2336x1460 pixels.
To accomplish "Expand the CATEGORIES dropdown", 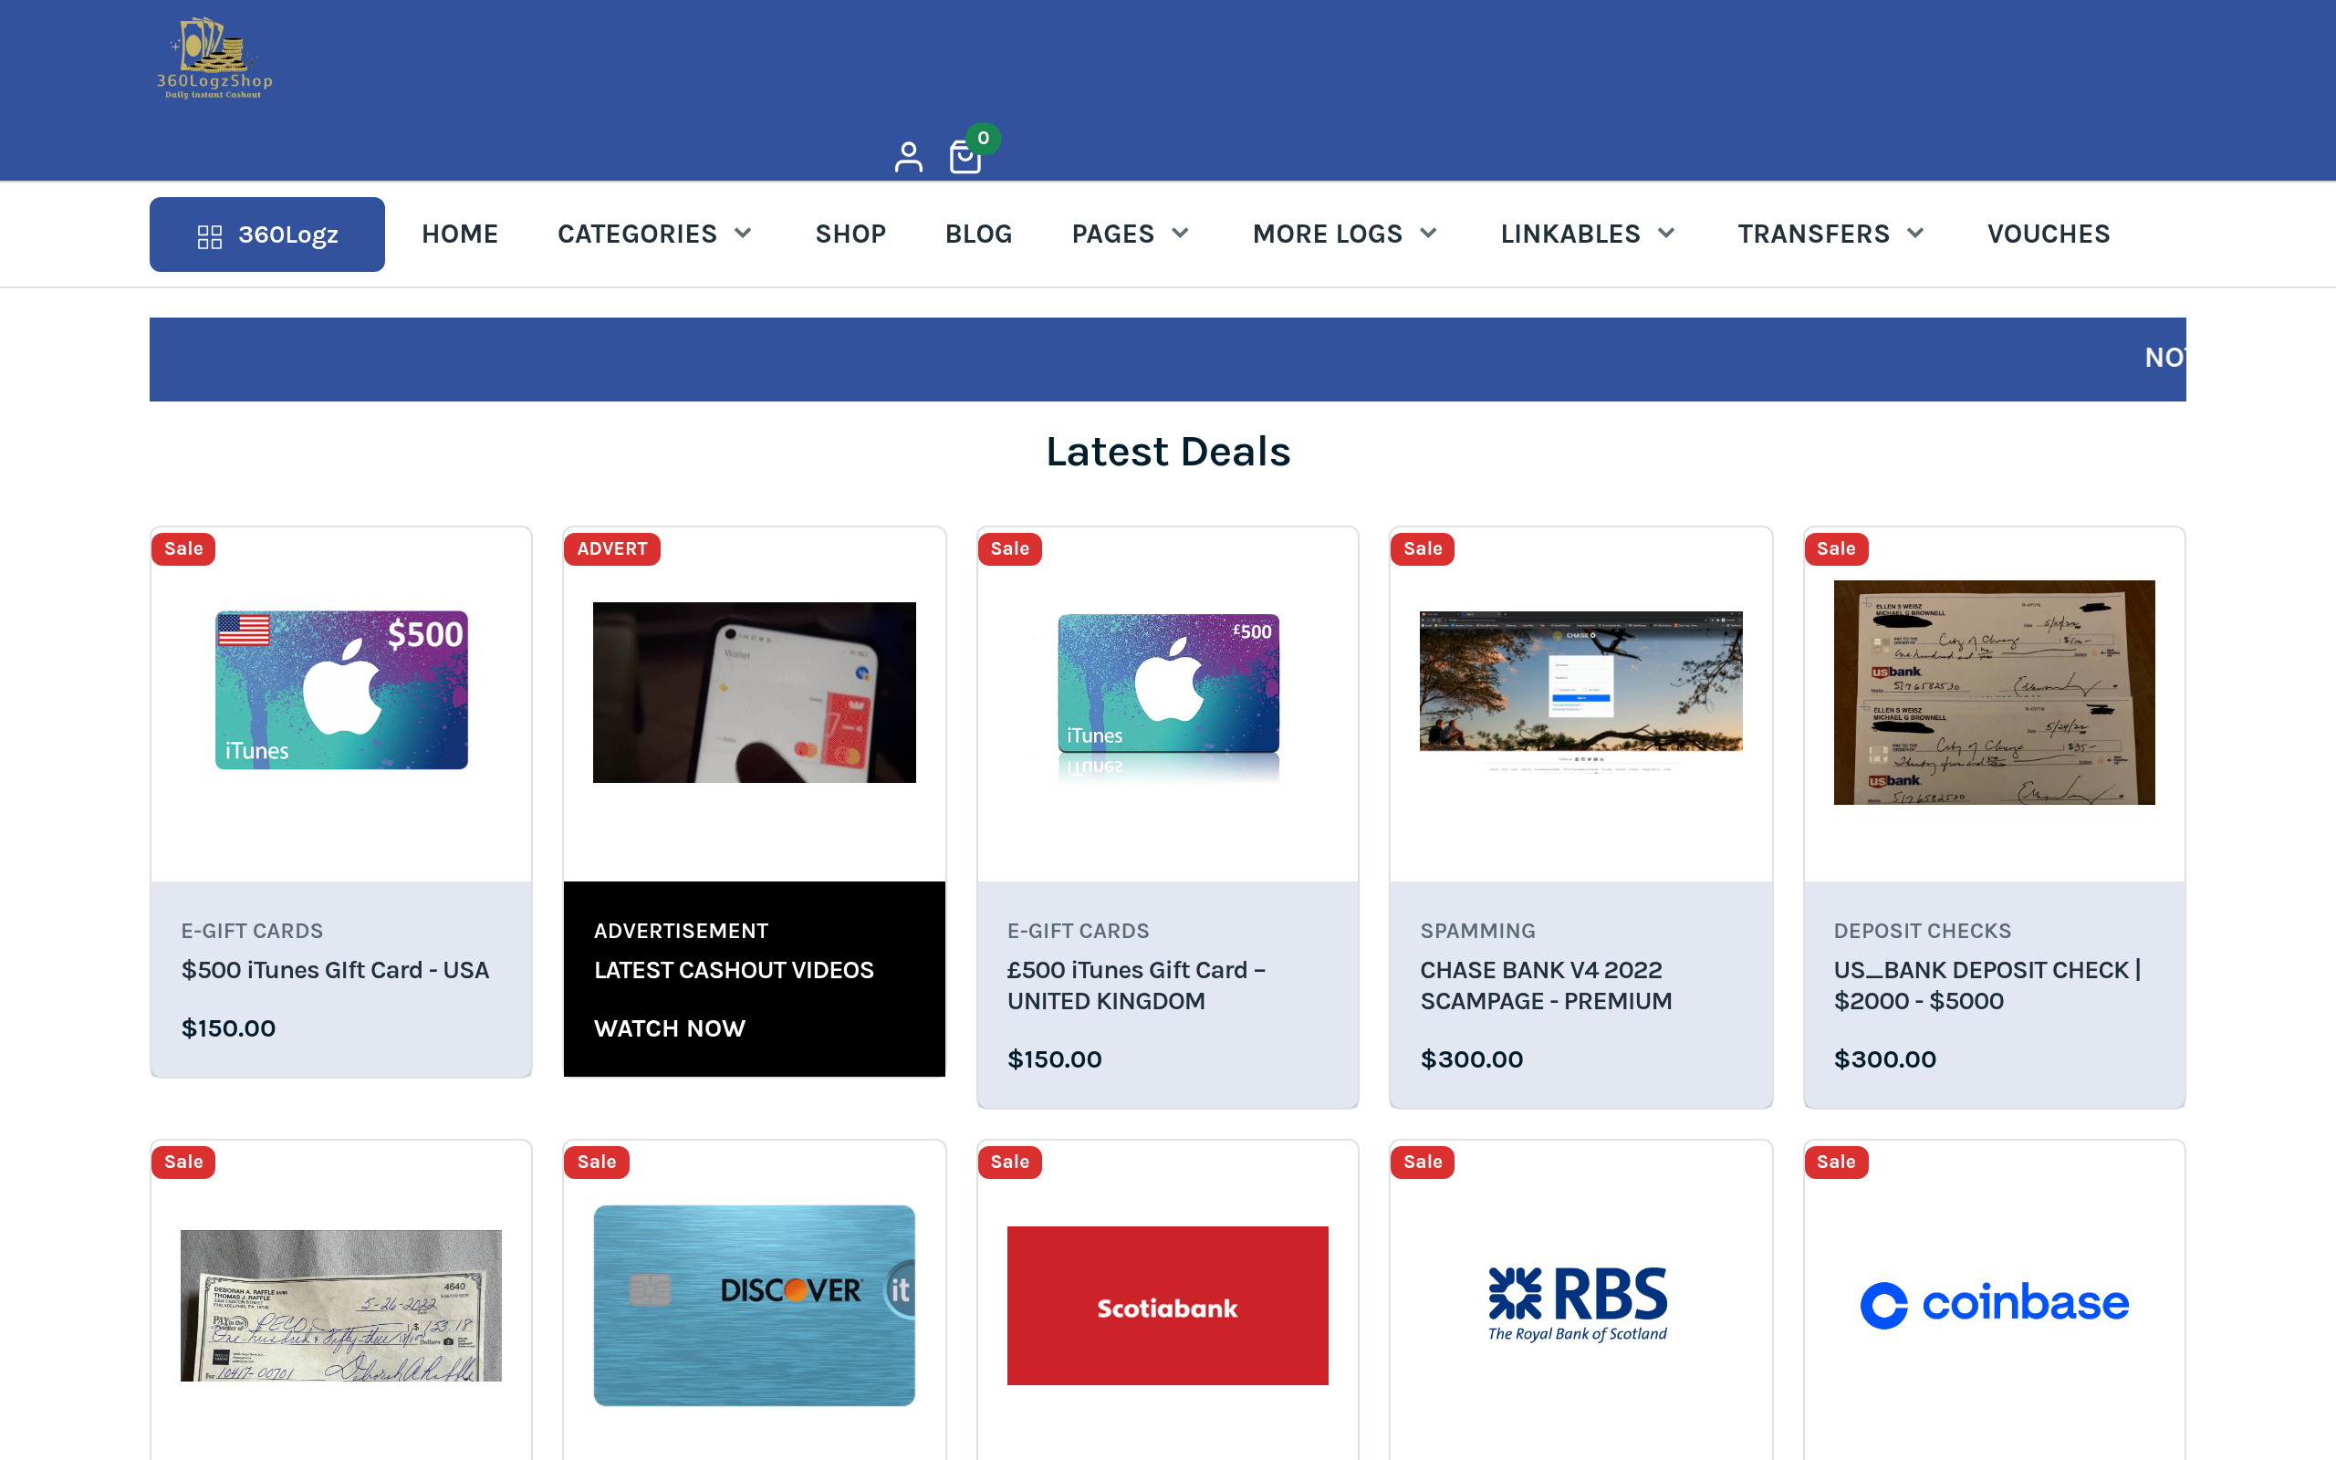I will point(654,234).
